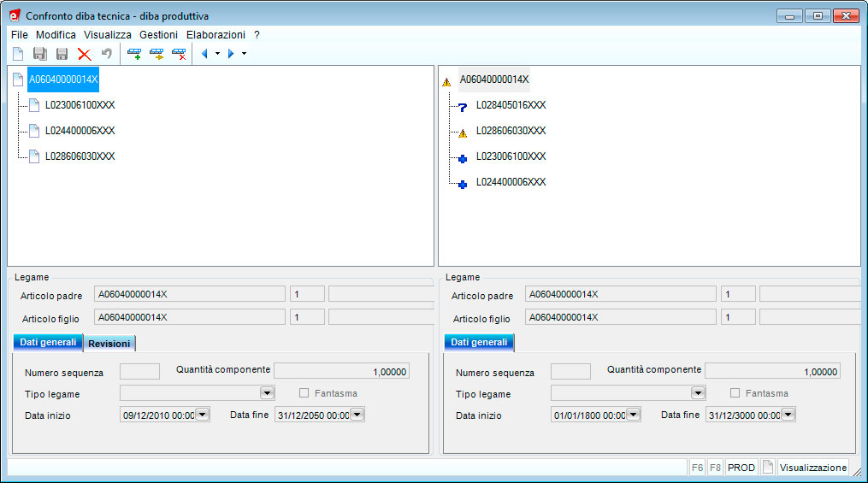This screenshot has height=483, width=868.
Task: Go forward with the blue right arrow
Action: (231, 54)
